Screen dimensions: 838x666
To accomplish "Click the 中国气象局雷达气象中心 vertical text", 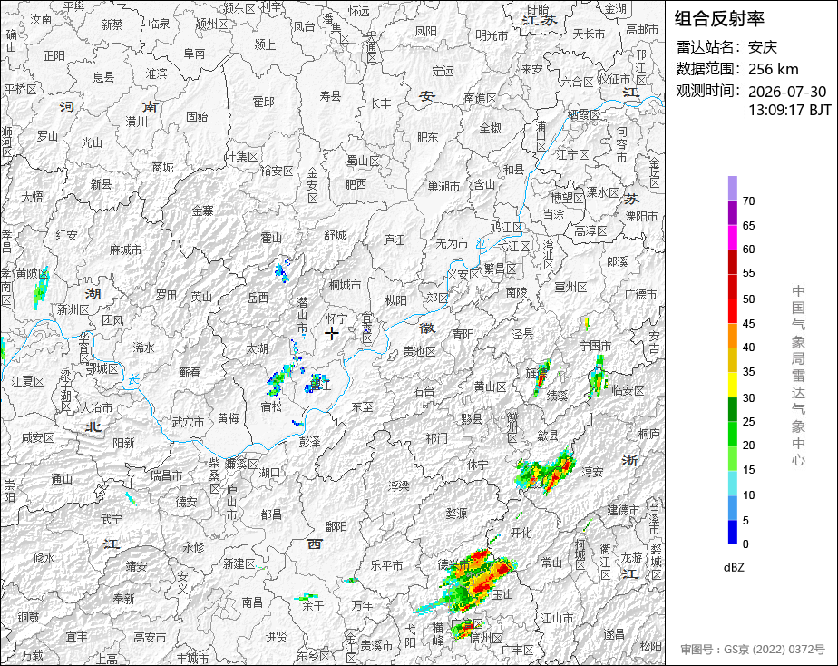I will 798,376.
